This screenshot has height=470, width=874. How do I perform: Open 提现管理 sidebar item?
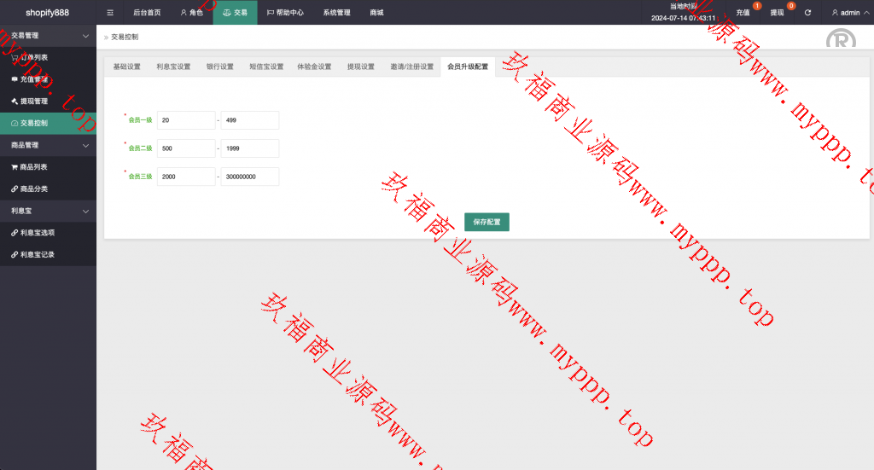34,102
